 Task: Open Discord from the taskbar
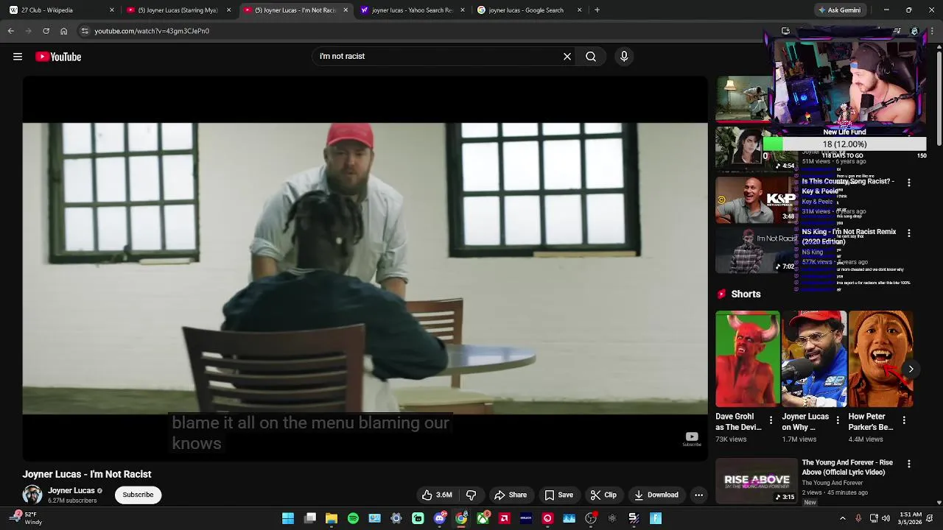pos(440,518)
